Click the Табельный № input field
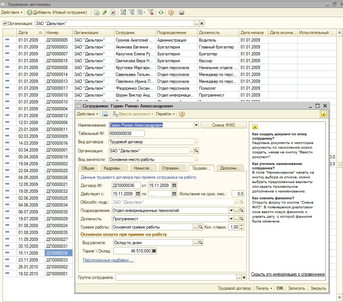343x302 pixels. (126, 133)
